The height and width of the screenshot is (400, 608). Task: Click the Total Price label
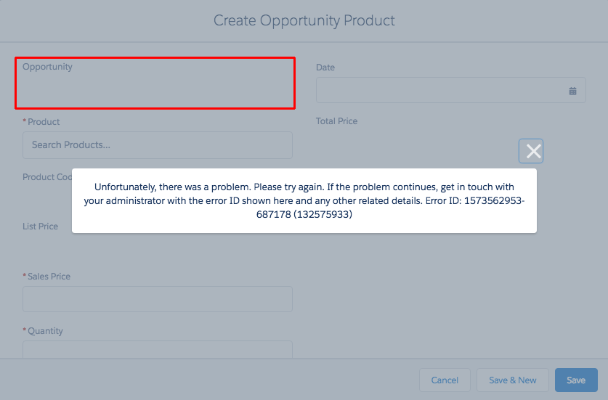[336, 121]
